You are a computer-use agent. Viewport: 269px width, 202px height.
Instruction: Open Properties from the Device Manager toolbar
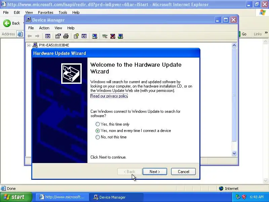click(x=58, y=36)
